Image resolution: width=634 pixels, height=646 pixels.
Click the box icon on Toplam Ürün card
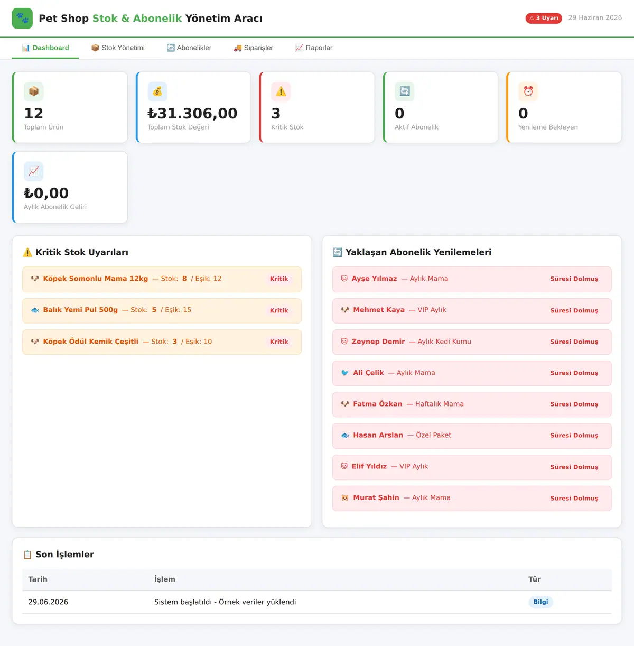point(34,91)
